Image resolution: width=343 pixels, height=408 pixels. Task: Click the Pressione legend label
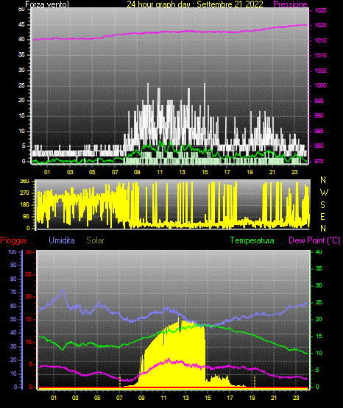click(x=290, y=4)
